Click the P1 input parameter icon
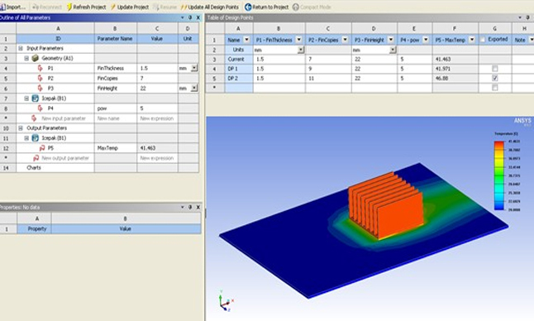 (41, 68)
